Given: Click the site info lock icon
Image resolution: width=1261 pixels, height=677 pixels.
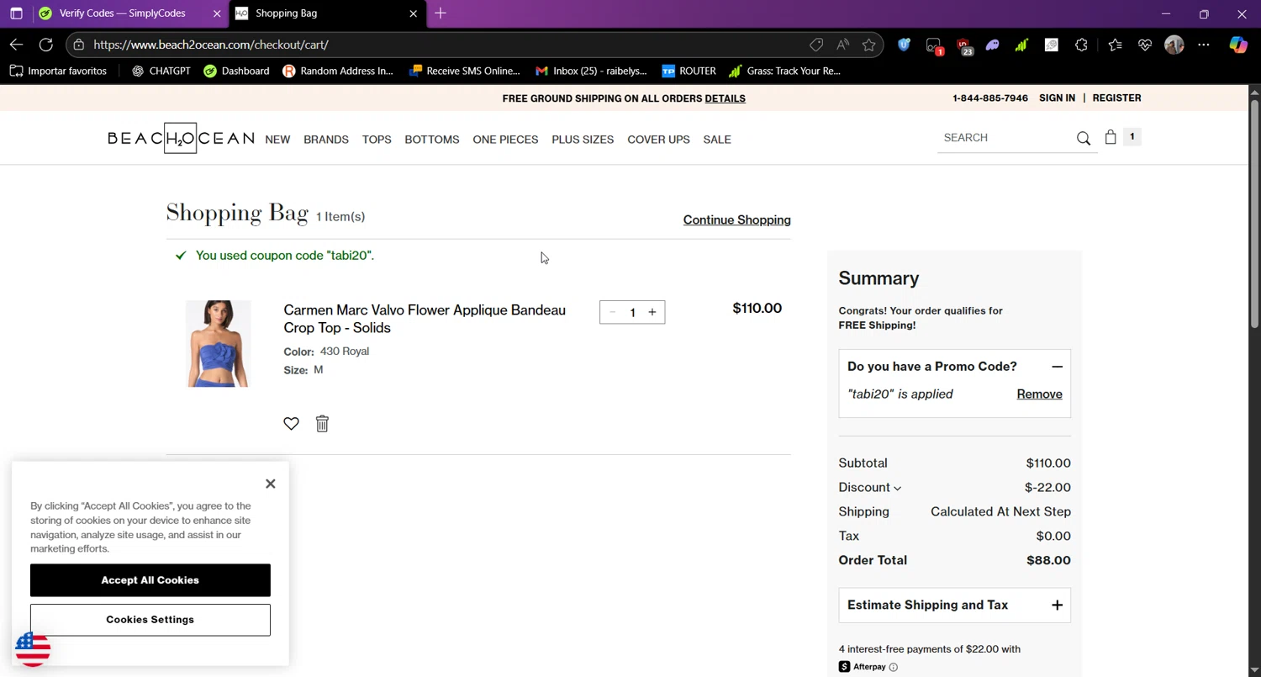Looking at the screenshot, I should pyautogui.click(x=78, y=45).
